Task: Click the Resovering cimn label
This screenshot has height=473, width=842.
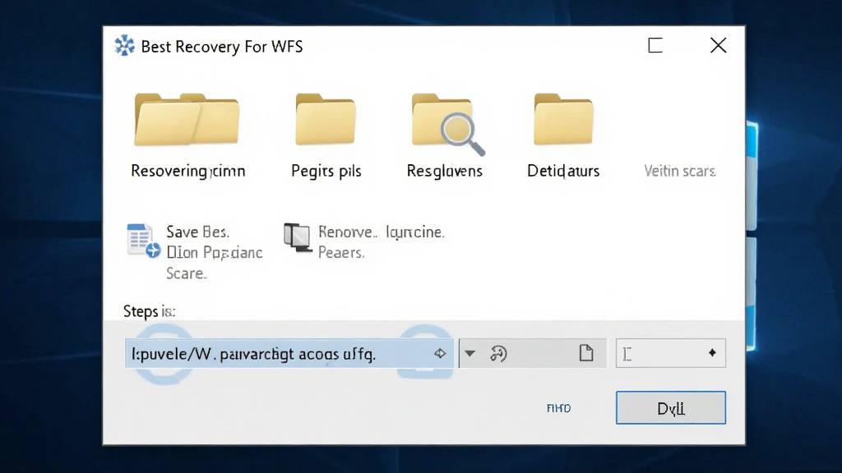Action: pos(188,171)
